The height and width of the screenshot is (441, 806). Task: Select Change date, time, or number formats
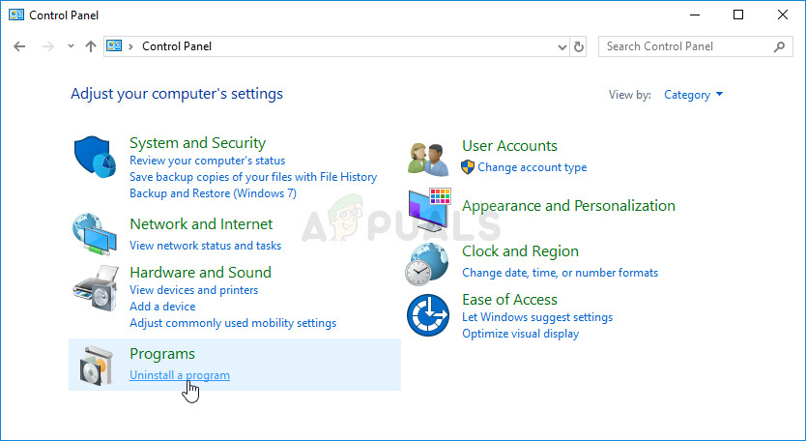(x=560, y=273)
